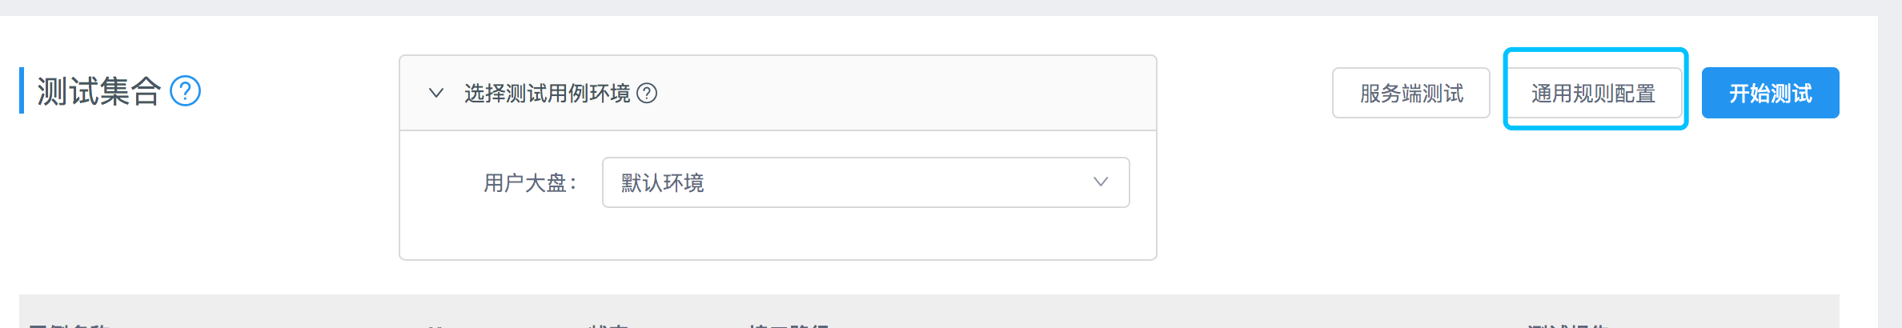Collapse the 选择测试用例环境 panel chevron

pos(436,93)
